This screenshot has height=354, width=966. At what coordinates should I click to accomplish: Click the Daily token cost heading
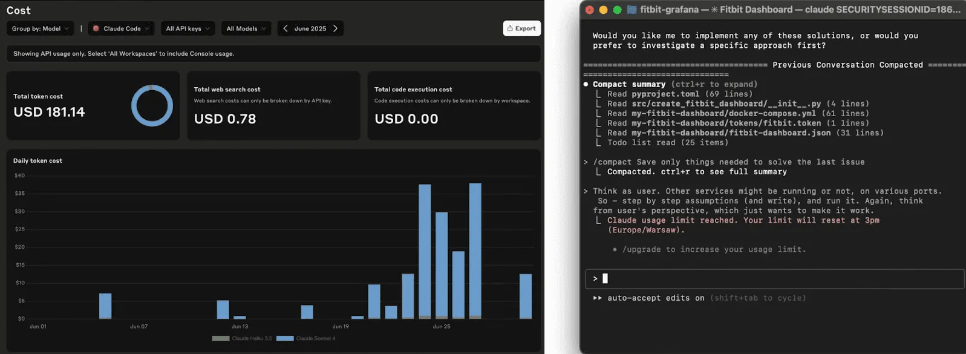pos(38,161)
